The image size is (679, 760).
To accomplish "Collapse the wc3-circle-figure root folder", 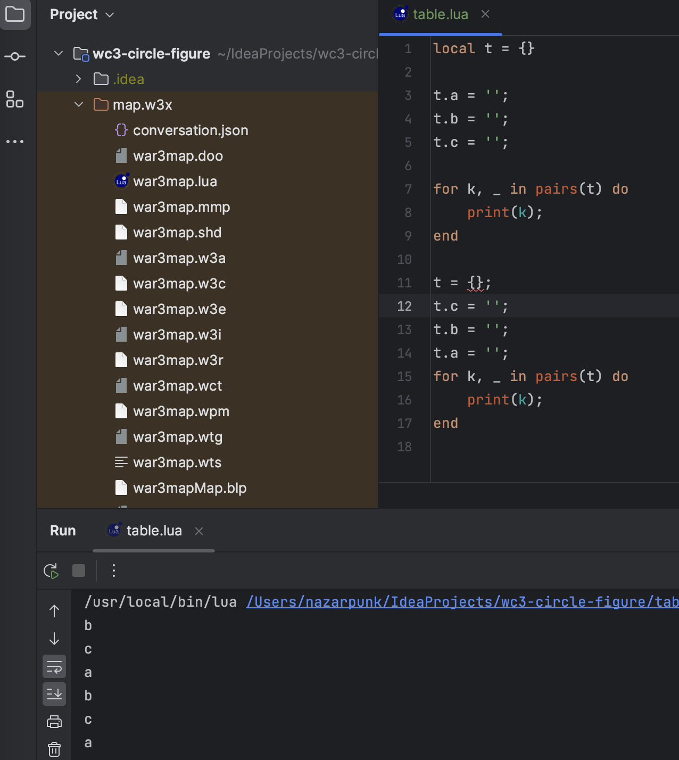I will [59, 53].
